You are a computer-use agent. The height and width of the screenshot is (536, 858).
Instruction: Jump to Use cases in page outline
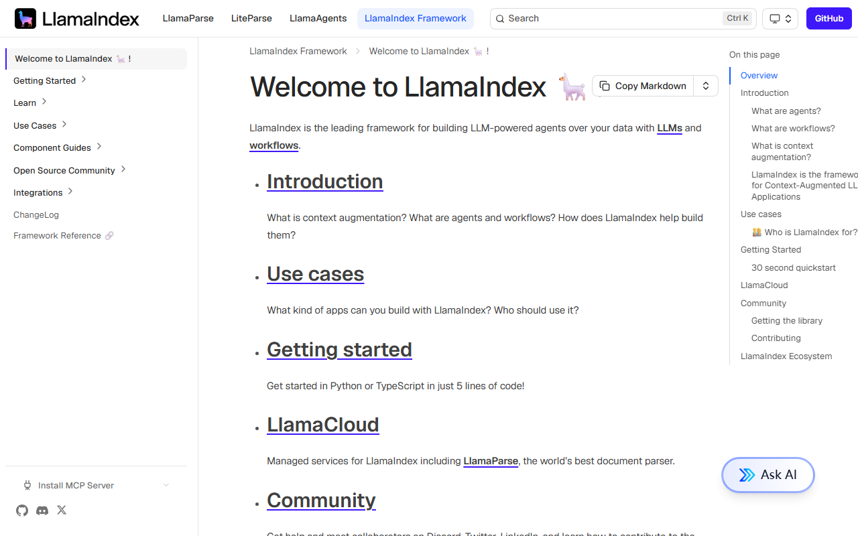pos(761,214)
